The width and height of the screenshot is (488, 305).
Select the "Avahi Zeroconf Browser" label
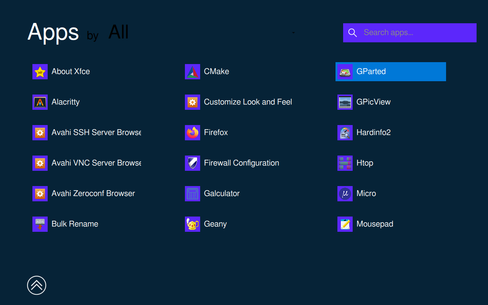(93, 194)
